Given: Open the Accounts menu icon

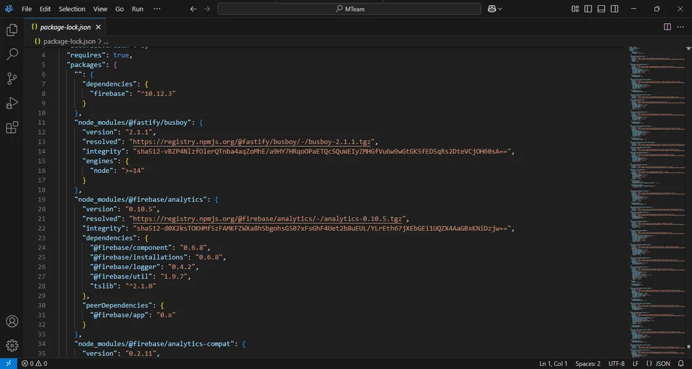Looking at the screenshot, I should coord(12,322).
